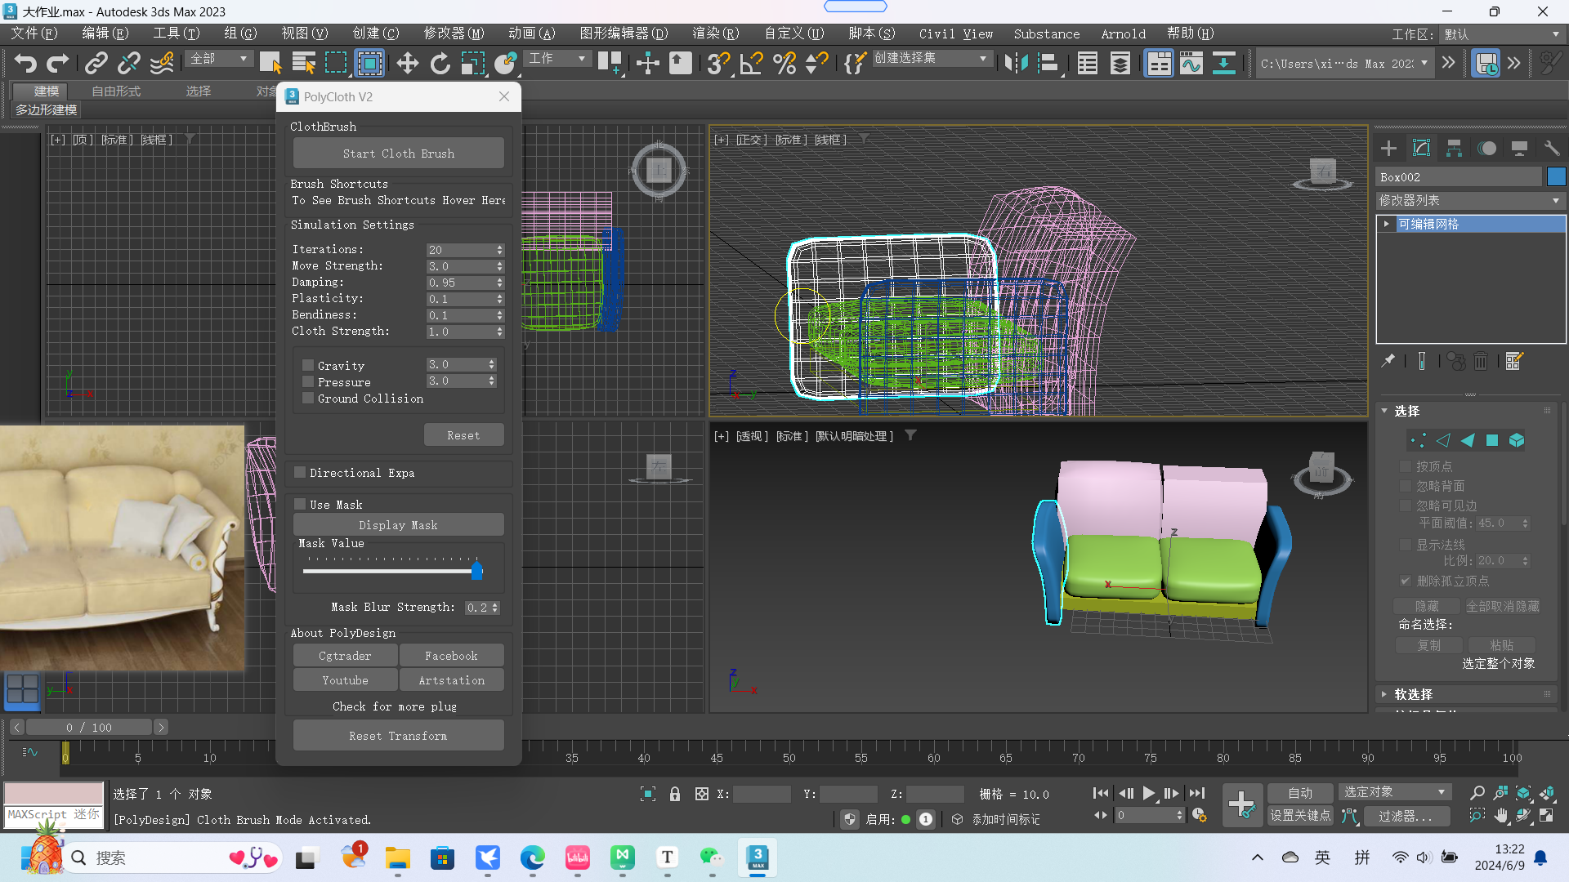Select Element sub-object level icon
This screenshot has height=882, width=1569.
[x=1517, y=440]
